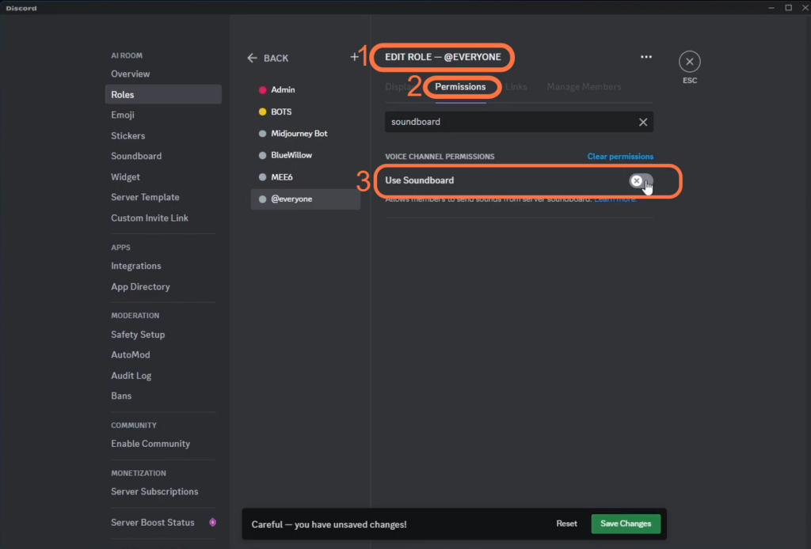Open Overview settings
This screenshot has width=811, height=549.
(163, 74)
